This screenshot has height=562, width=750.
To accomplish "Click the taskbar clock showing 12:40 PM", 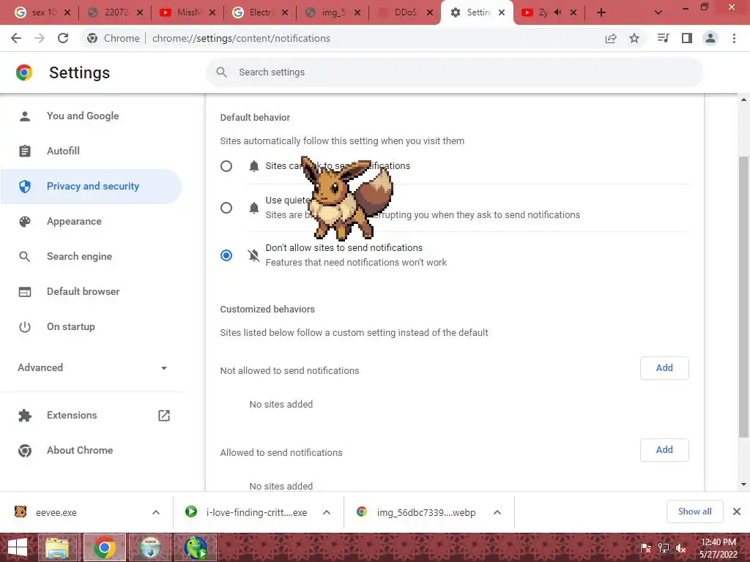I will pos(718,548).
